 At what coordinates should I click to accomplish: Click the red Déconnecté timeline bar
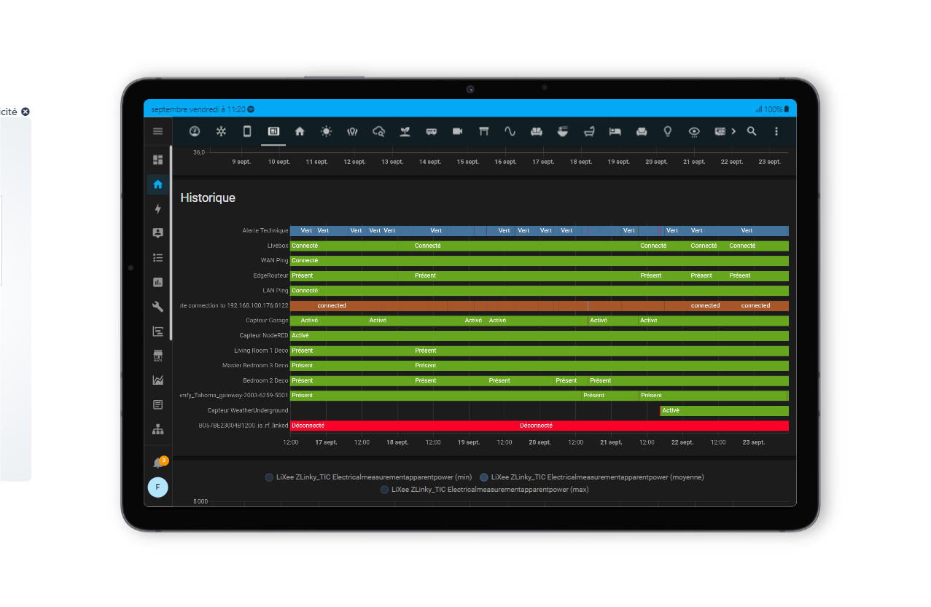[539, 426]
